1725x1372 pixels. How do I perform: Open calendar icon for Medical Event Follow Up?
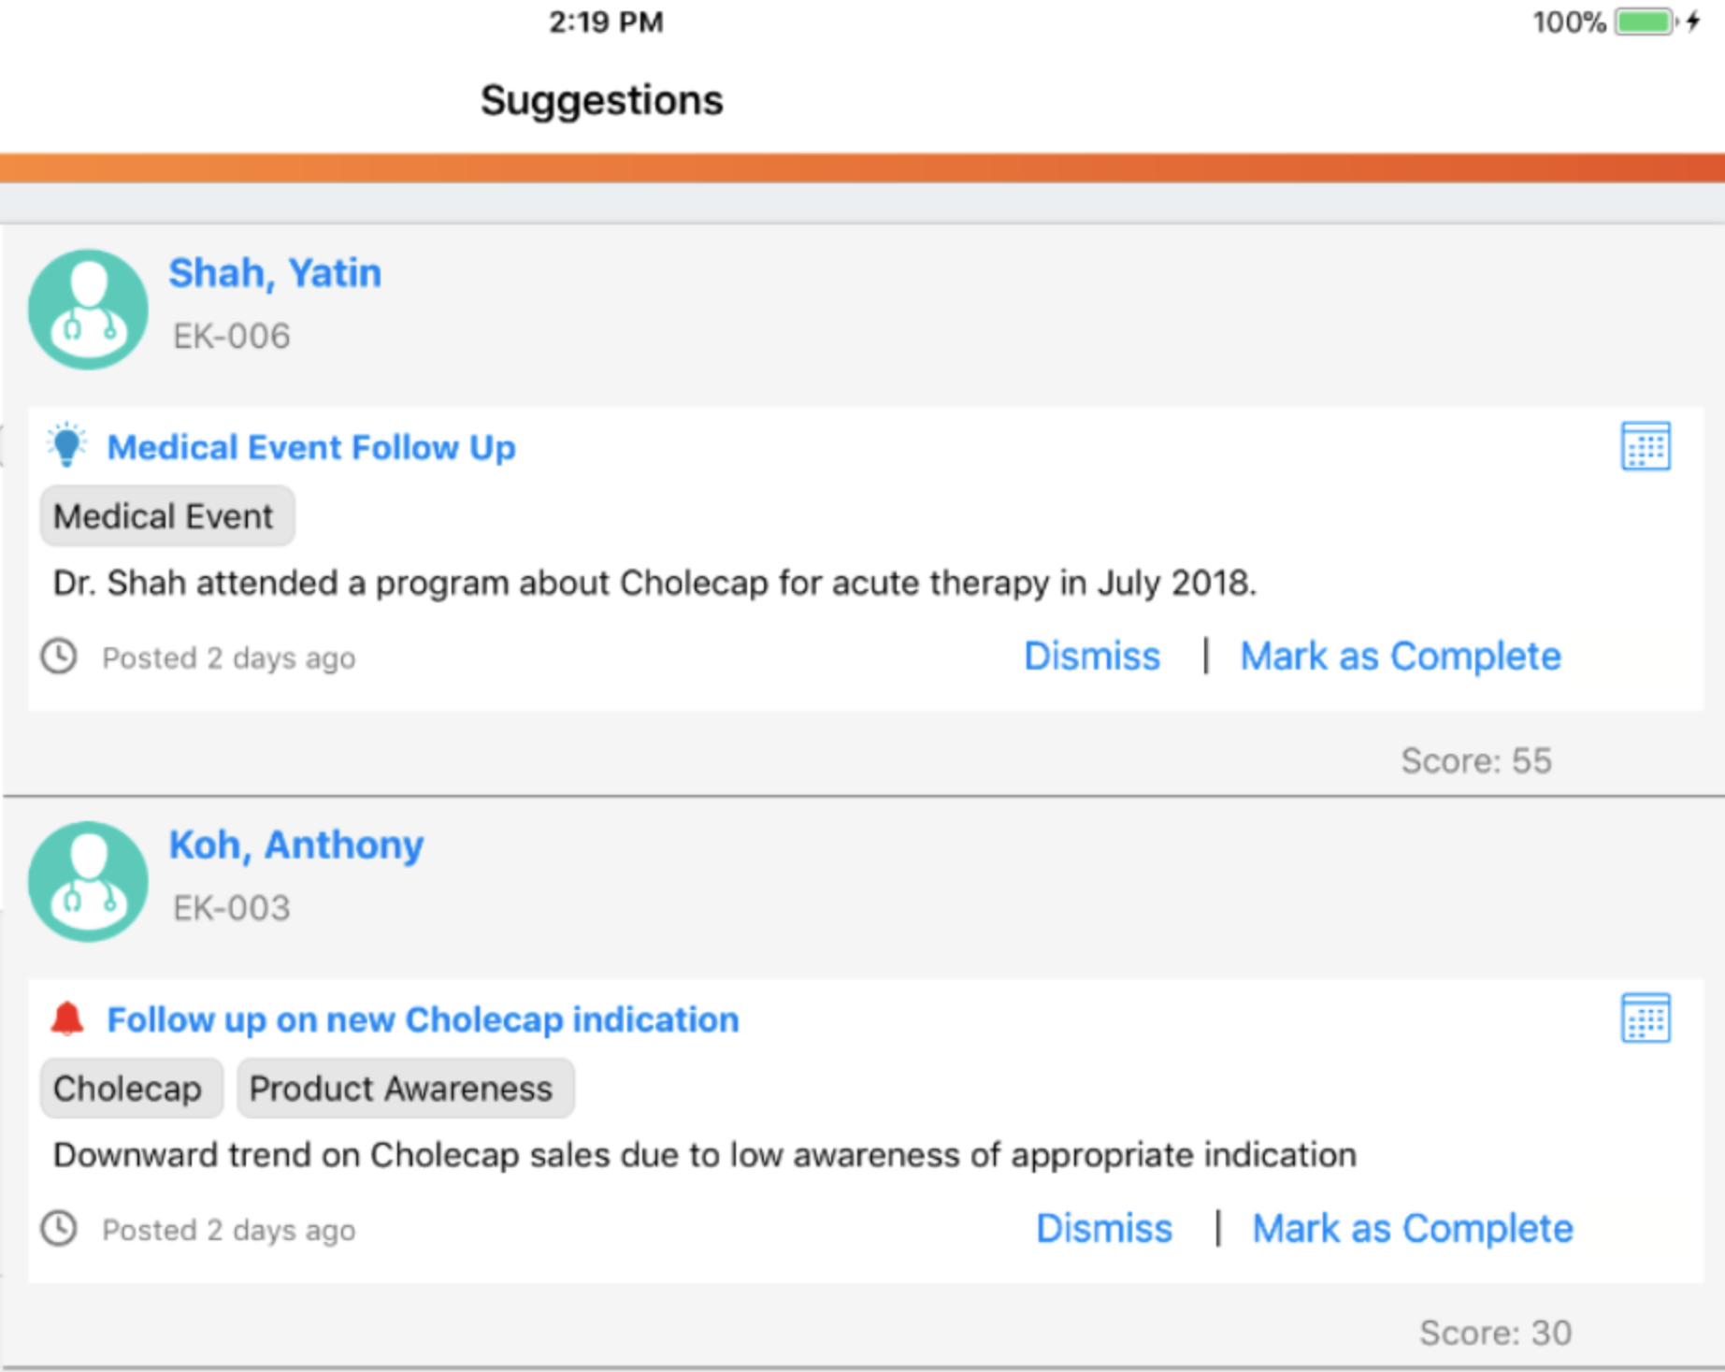coord(1645,446)
